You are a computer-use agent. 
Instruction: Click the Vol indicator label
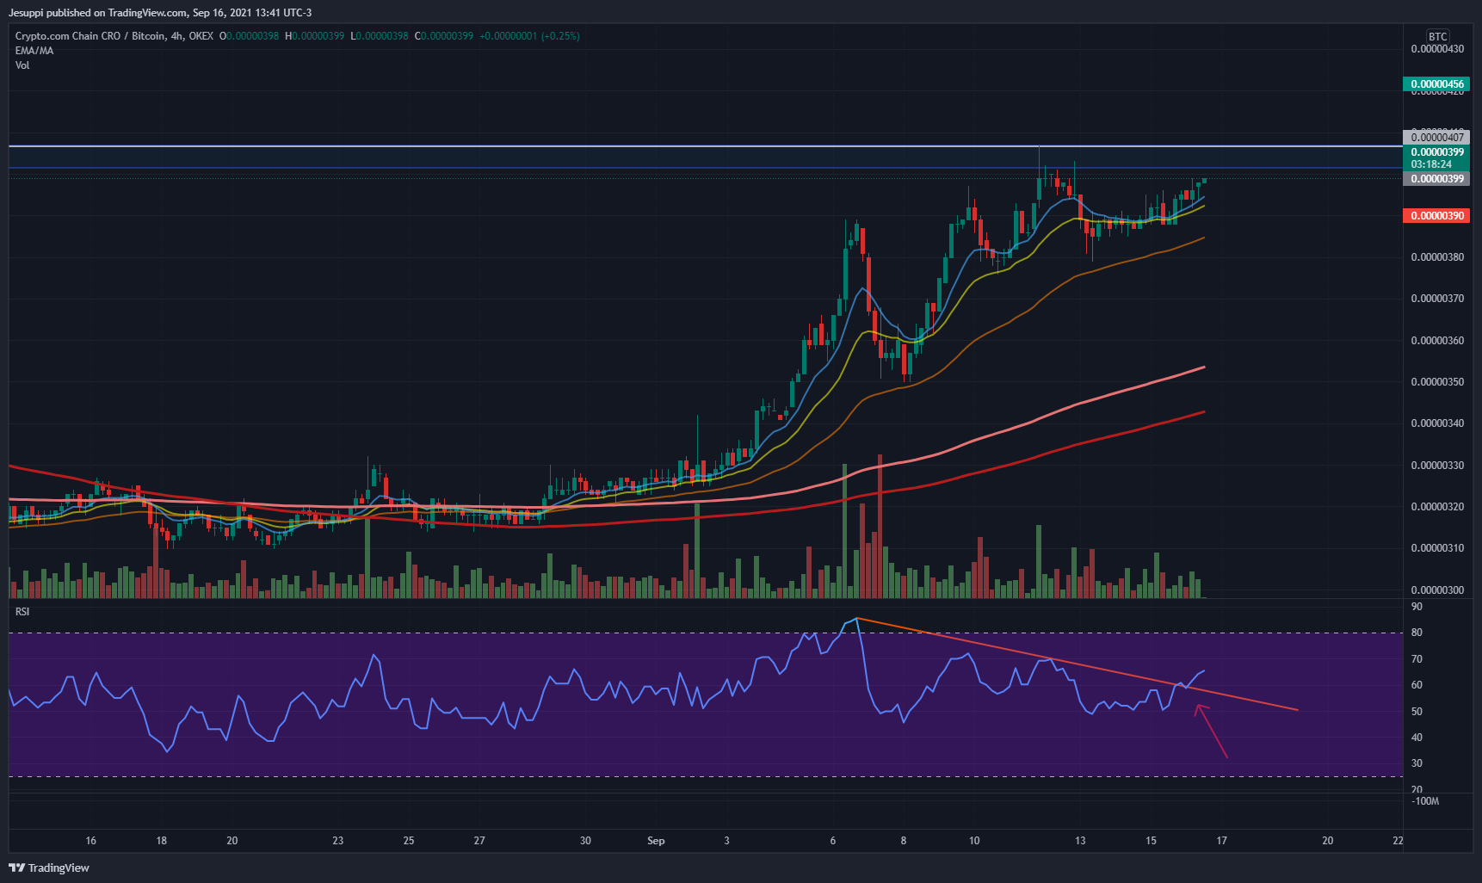(22, 65)
